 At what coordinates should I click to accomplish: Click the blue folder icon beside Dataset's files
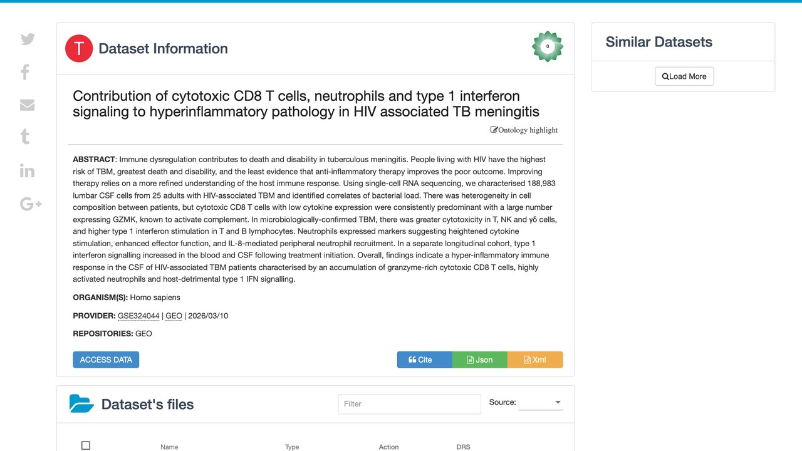click(x=81, y=403)
